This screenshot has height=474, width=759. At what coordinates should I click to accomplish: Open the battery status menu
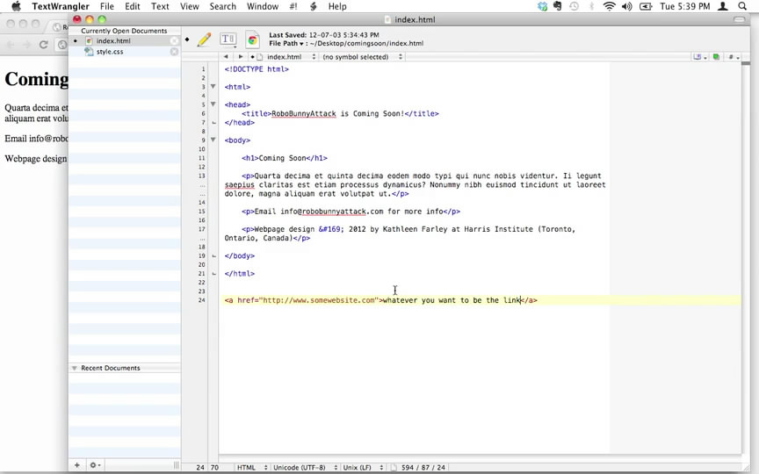coord(646,6)
